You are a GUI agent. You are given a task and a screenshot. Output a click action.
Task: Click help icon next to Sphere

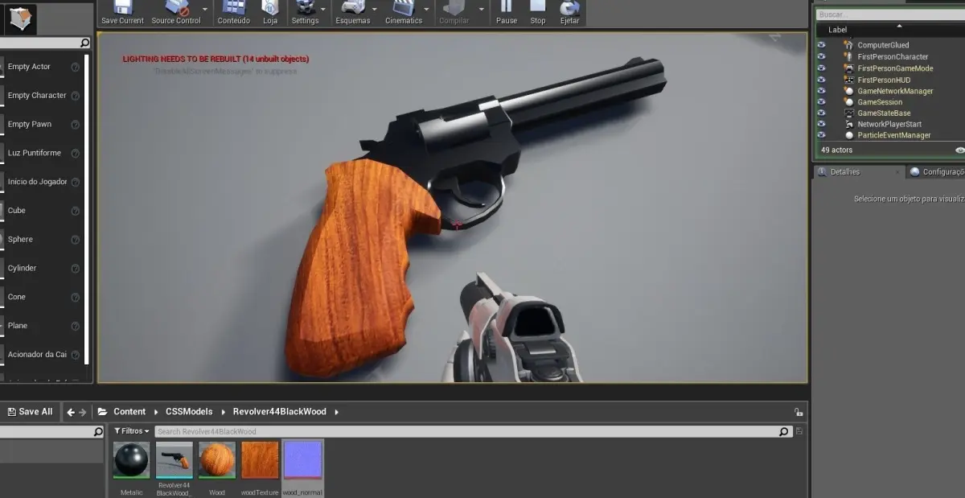(75, 240)
